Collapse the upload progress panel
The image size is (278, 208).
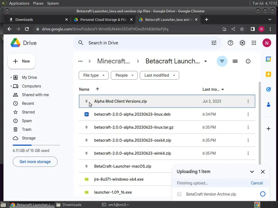[x=252, y=171]
